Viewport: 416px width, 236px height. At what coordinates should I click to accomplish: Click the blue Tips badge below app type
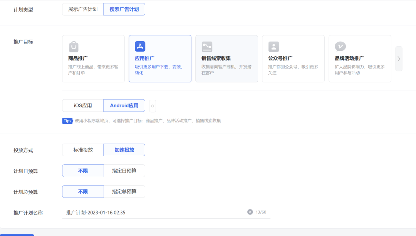[x=67, y=121]
